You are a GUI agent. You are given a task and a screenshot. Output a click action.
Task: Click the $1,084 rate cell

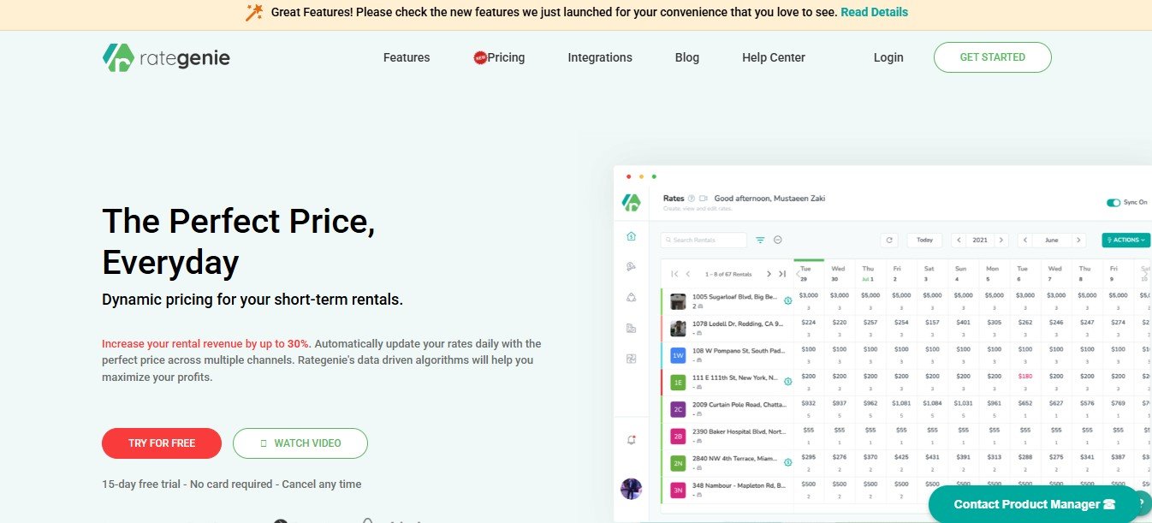[932, 403]
